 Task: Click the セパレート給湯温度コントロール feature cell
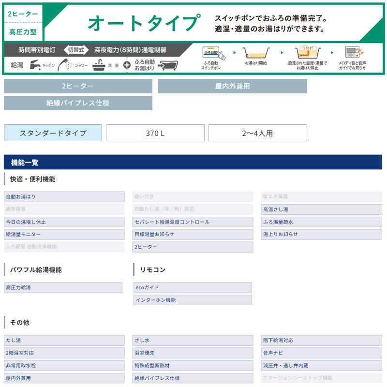click(193, 222)
